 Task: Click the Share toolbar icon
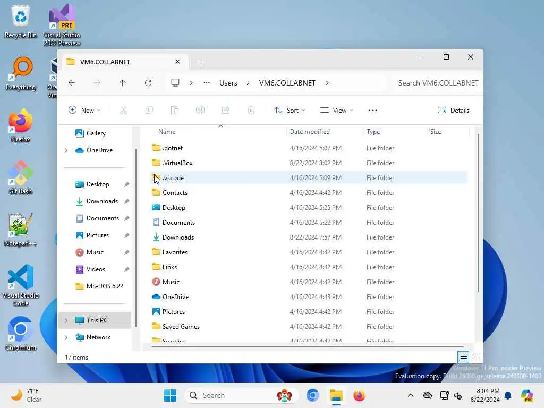(x=225, y=110)
